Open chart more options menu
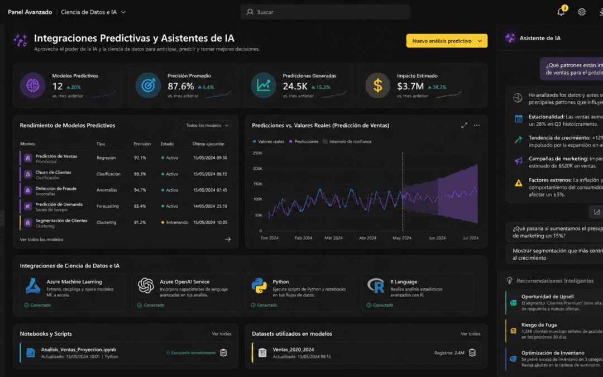 tap(477, 126)
